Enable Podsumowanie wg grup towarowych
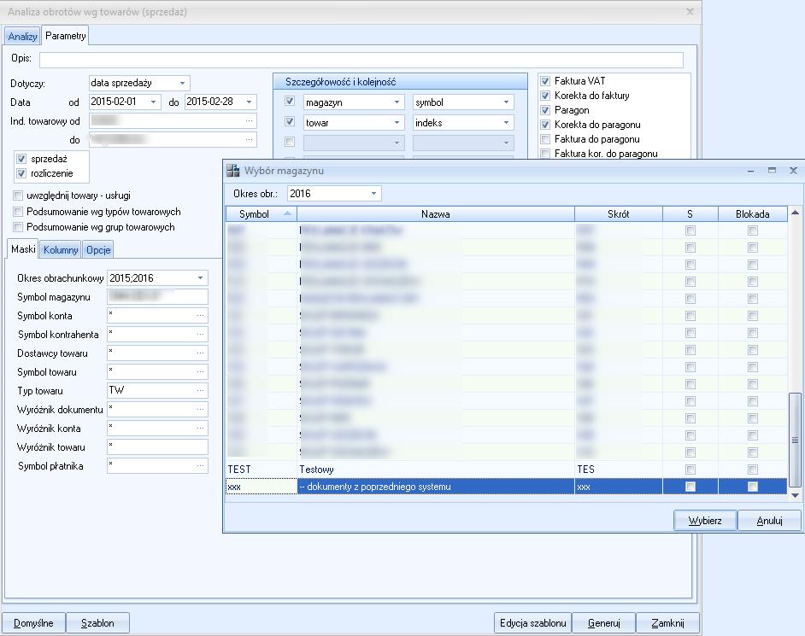 (x=18, y=227)
